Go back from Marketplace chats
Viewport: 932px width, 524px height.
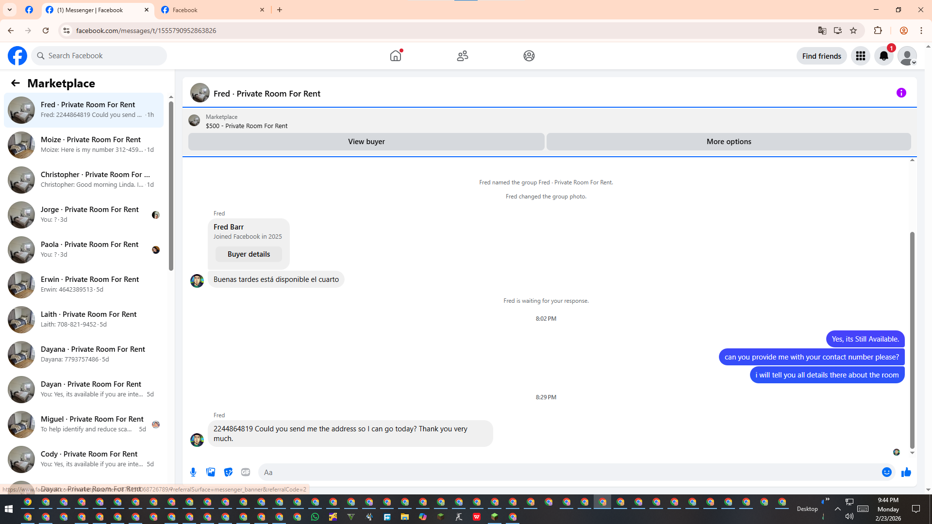click(x=16, y=83)
